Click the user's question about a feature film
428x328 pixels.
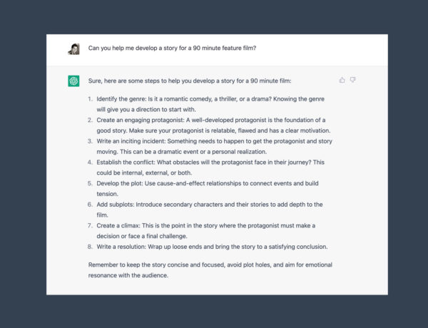point(172,48)
